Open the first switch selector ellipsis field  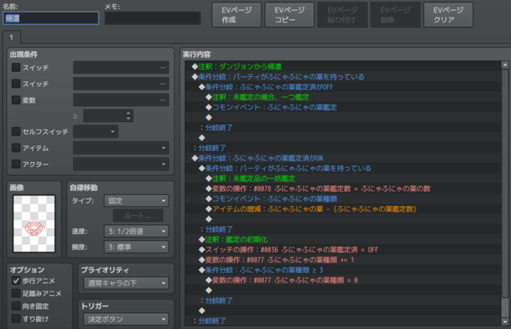tap(121, 67)
